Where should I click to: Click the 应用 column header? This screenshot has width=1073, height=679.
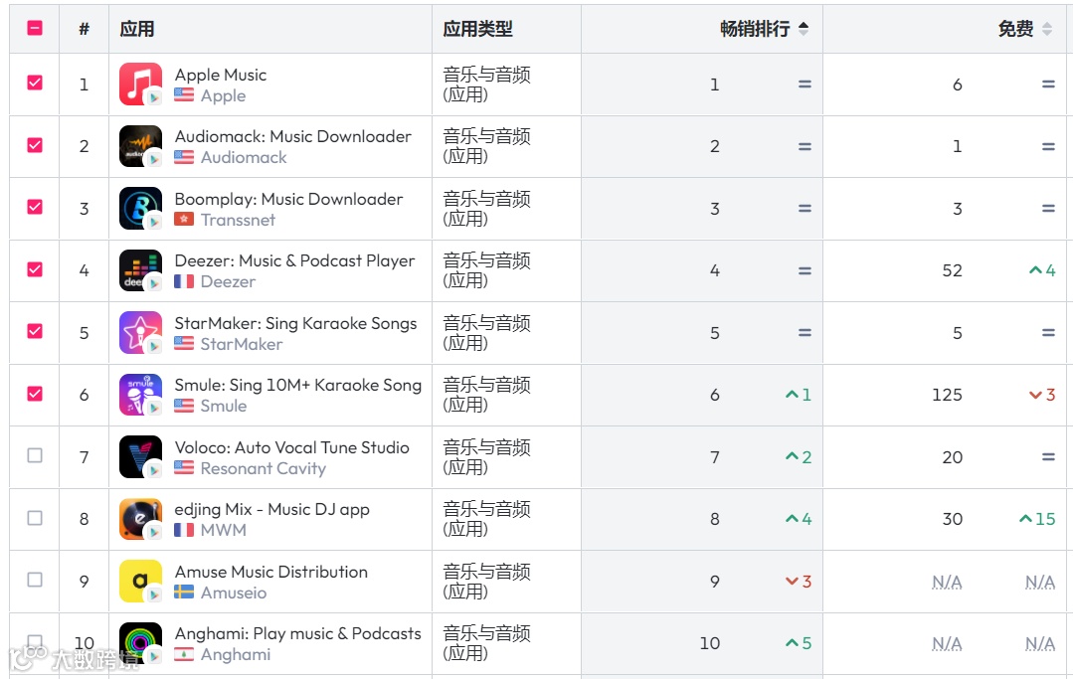coord(137,29)
